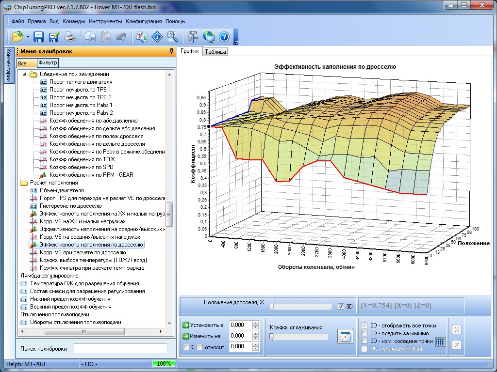Screen dimensions: 497x372
Task: Toggle the 3D view checkbox
Action: [x=341, y=306]
